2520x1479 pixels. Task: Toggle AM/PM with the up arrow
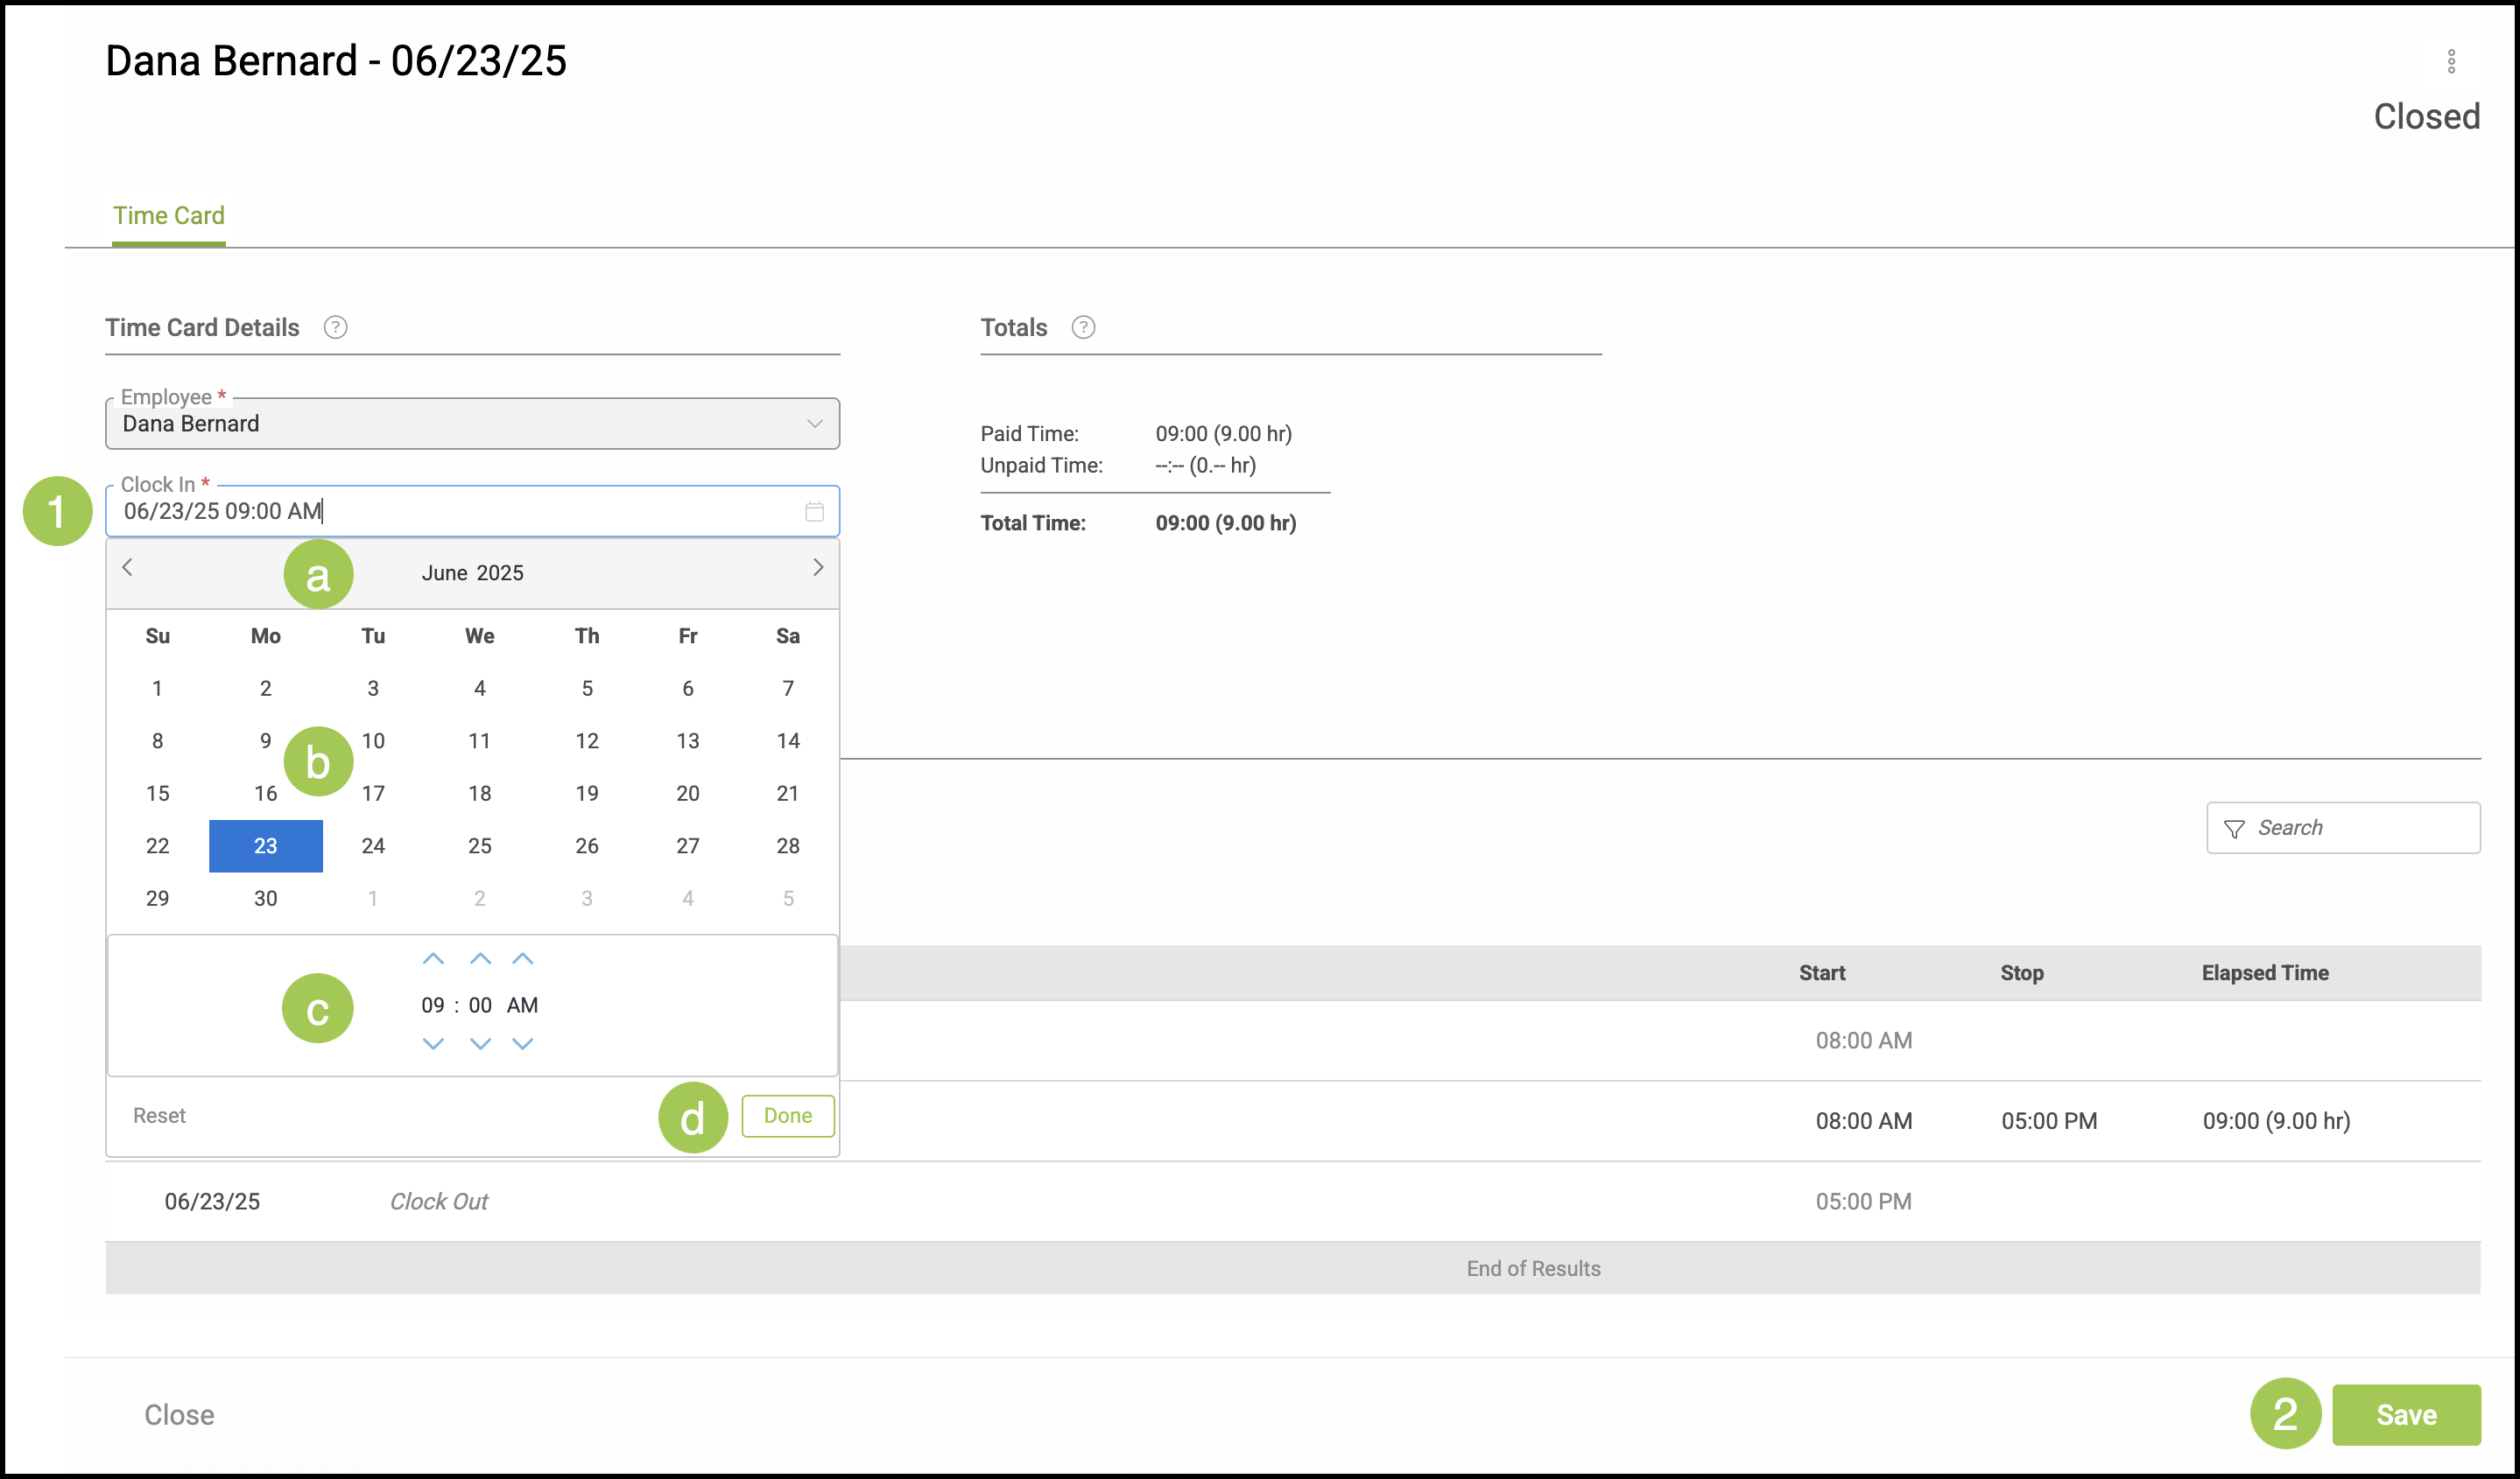point(522,959)
